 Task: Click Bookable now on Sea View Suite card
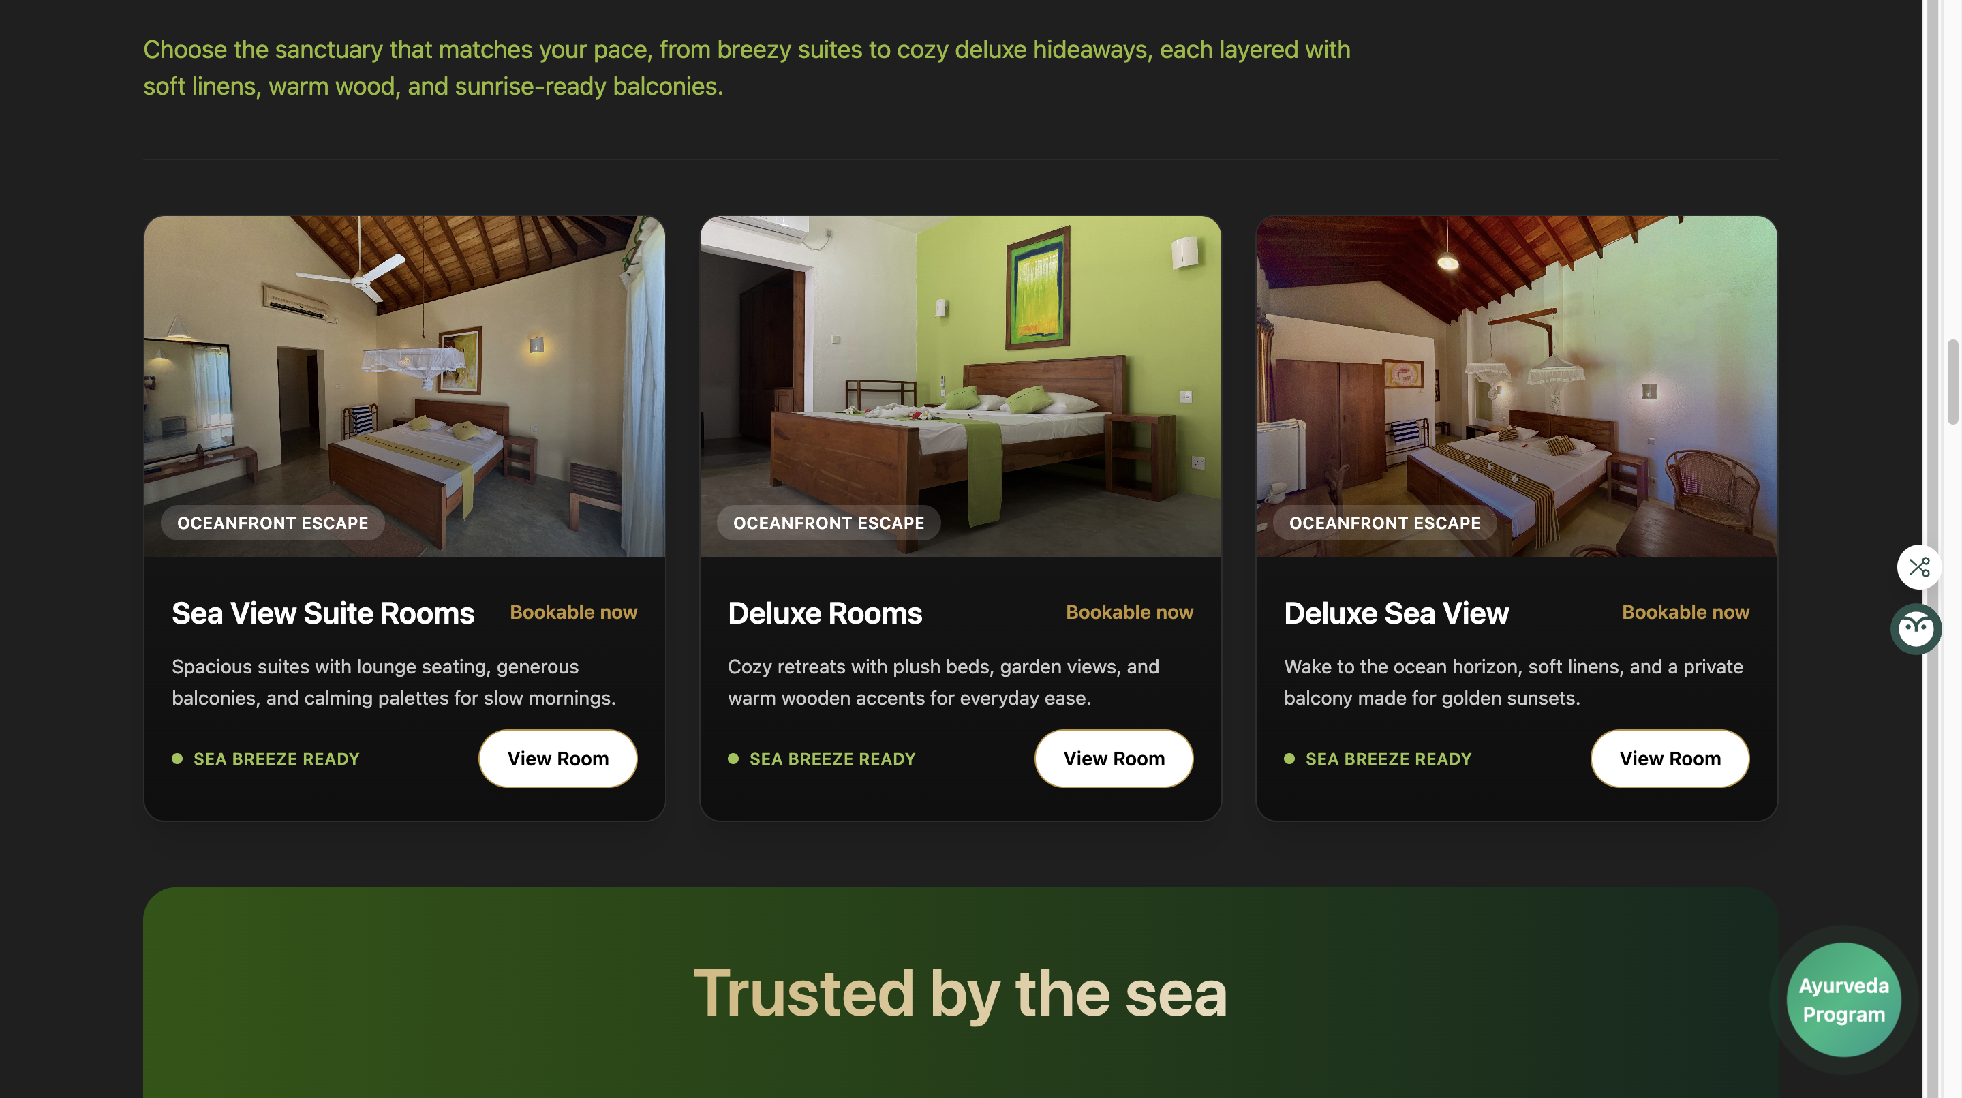(x=574, y=612)
